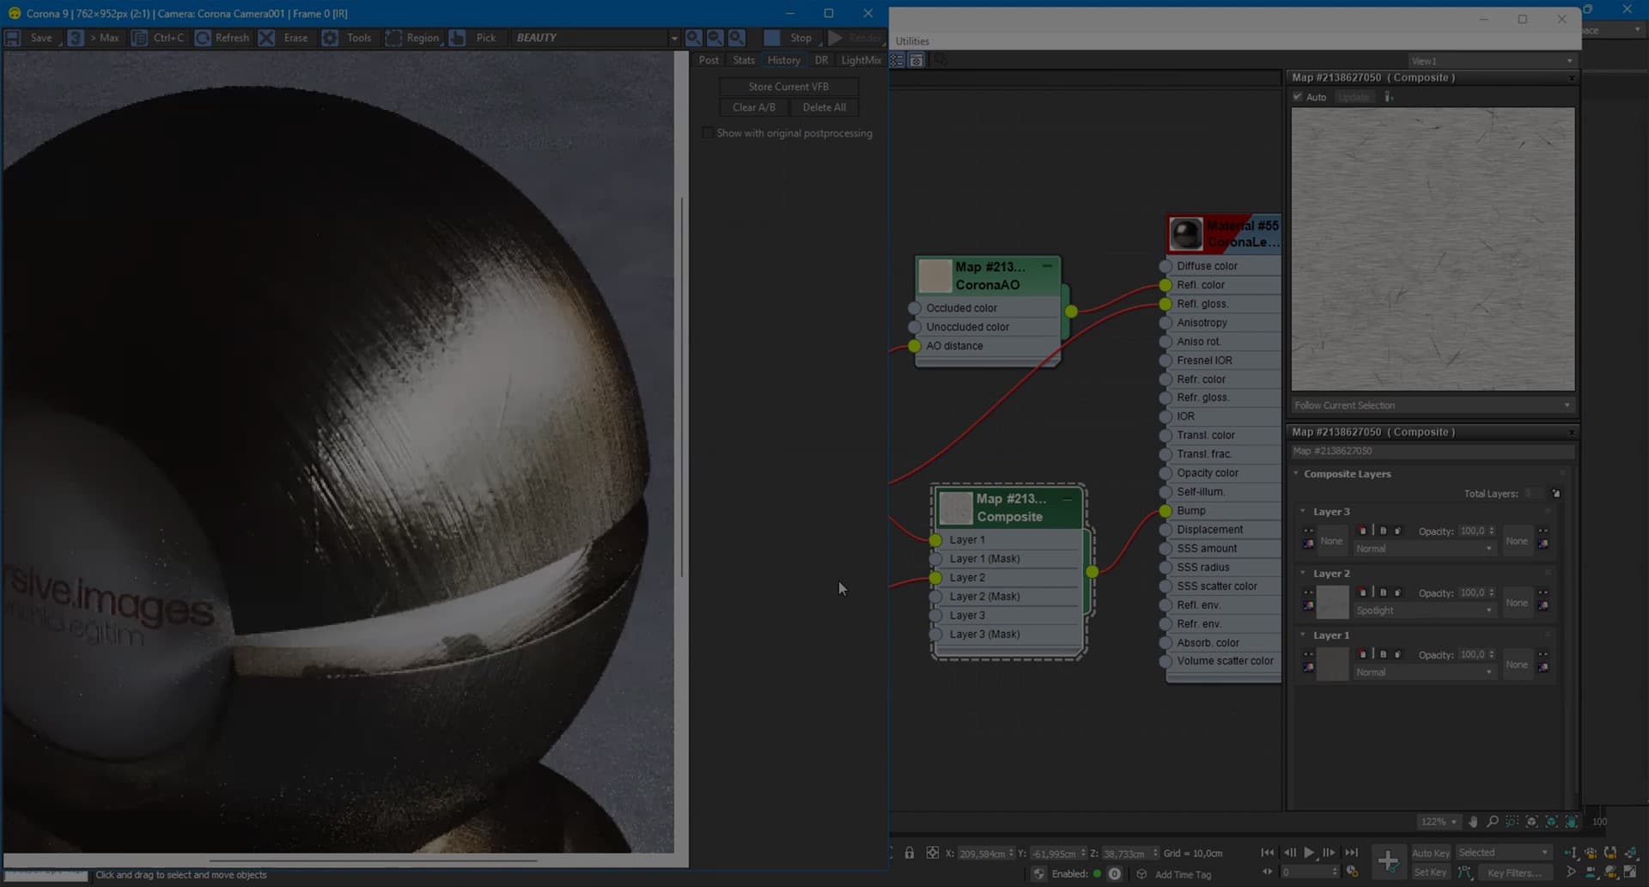
Task: Toggle Auto Key mode
Action: tap(1430, 853)
